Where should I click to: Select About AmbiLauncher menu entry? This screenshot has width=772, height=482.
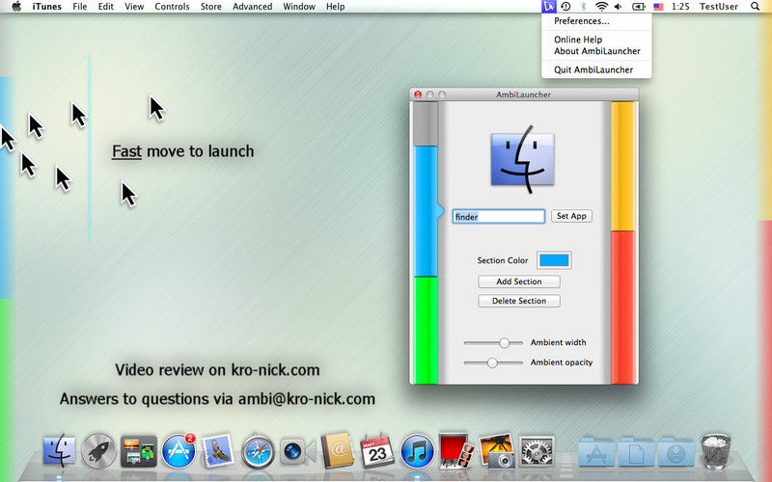click(596, 51)
